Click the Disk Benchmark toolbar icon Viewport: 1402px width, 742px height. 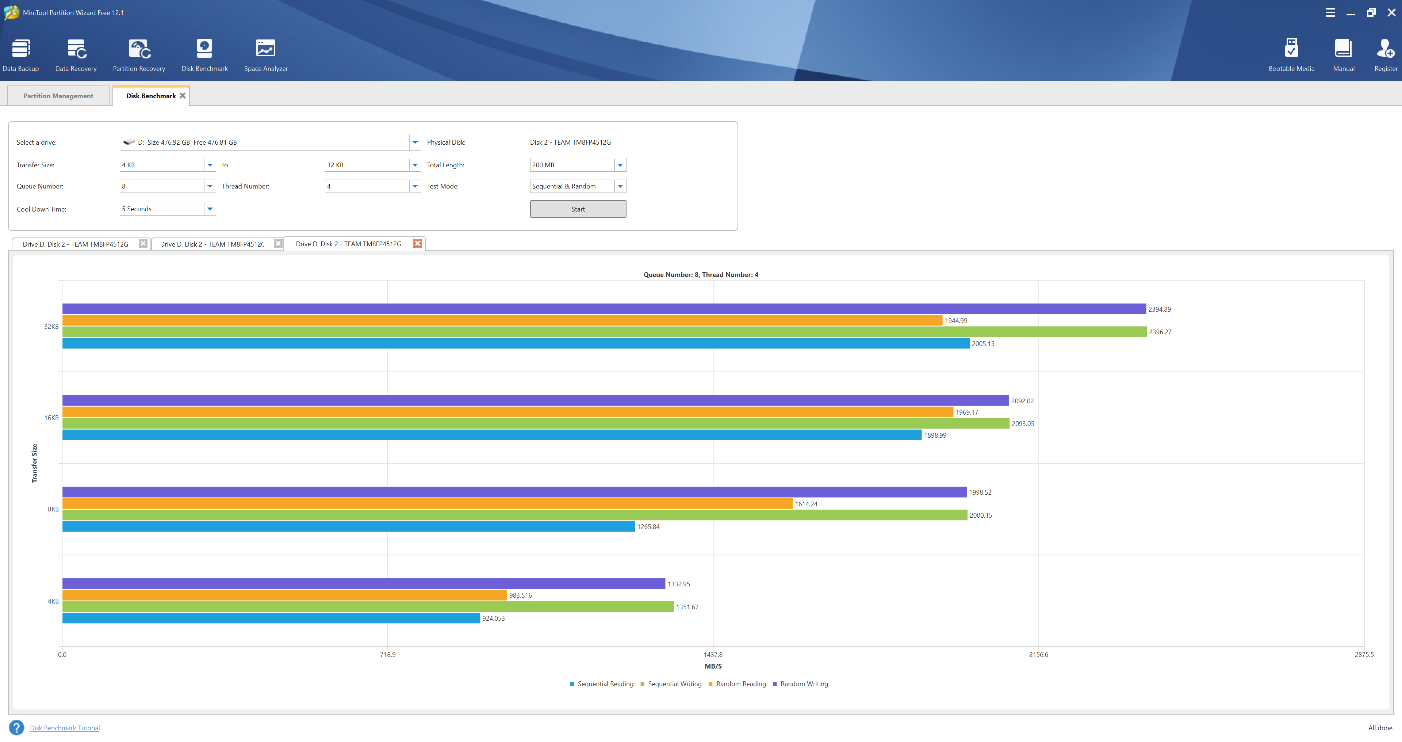pos(204,54)
